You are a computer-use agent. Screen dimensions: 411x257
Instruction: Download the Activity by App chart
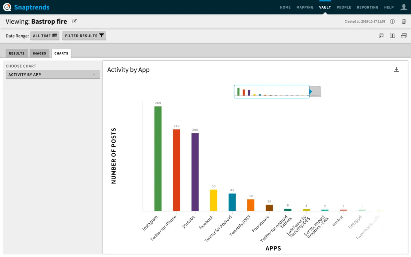[x=396, y=69]
